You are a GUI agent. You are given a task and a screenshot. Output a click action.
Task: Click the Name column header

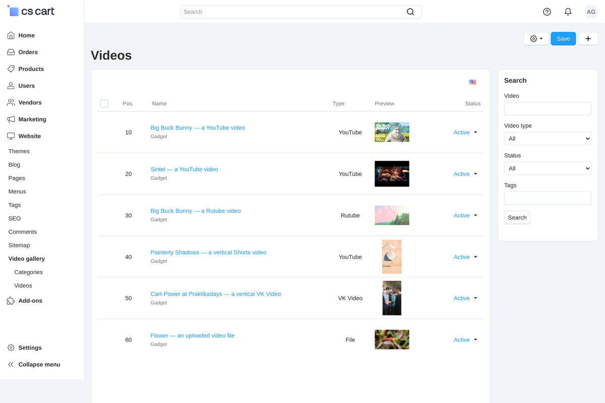[159, 104]
